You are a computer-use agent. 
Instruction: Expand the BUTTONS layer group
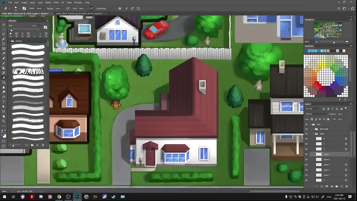313,129
